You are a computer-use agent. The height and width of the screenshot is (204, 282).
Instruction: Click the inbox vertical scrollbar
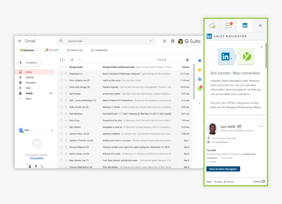point(194,81)
